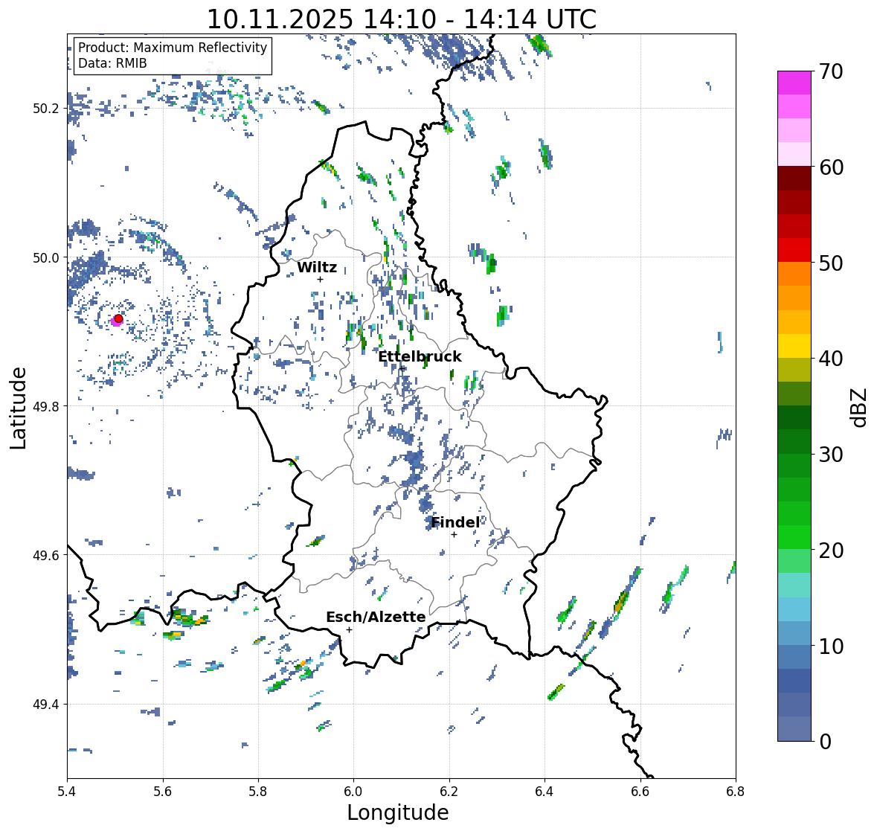Click the 'Product: Maximum Reflectivity' legend text
The height and width of the screenshot is (831, 877).
173,48
